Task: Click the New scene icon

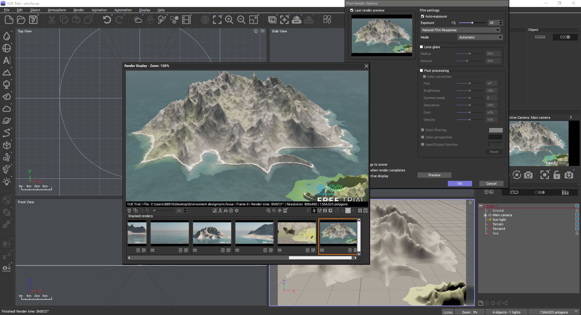Action: 9,20
